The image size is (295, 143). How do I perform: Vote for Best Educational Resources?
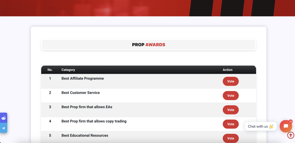coord(230,138)
